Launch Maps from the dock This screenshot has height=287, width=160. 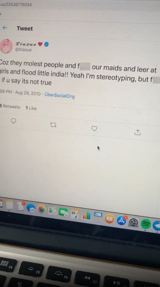tap(52, 211)
